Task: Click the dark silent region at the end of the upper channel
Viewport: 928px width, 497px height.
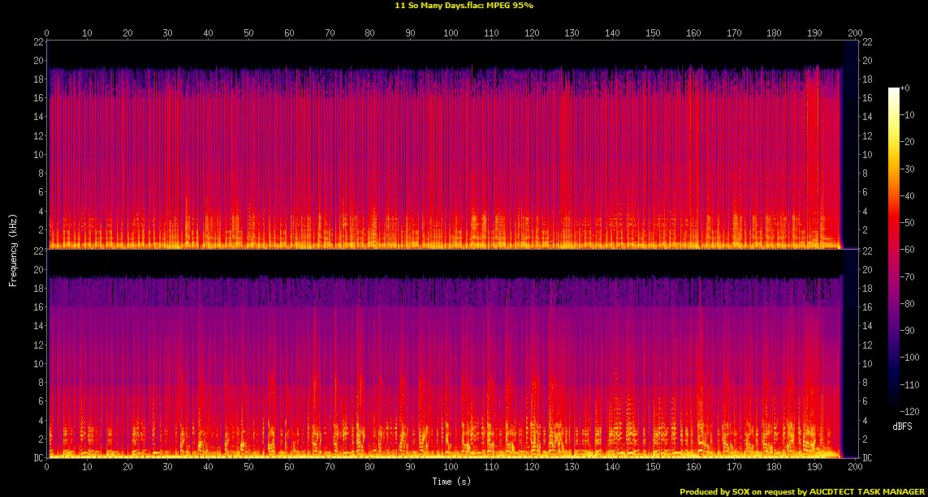Action: pyautogui.click(x=850, y=146)
